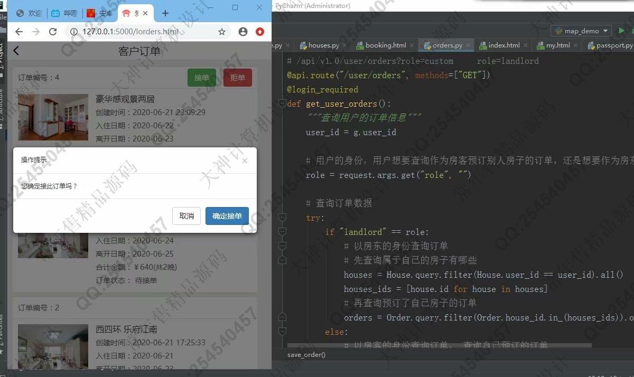
Task: Open the Project tool window sidebar tab
Action: pos(3,58)
